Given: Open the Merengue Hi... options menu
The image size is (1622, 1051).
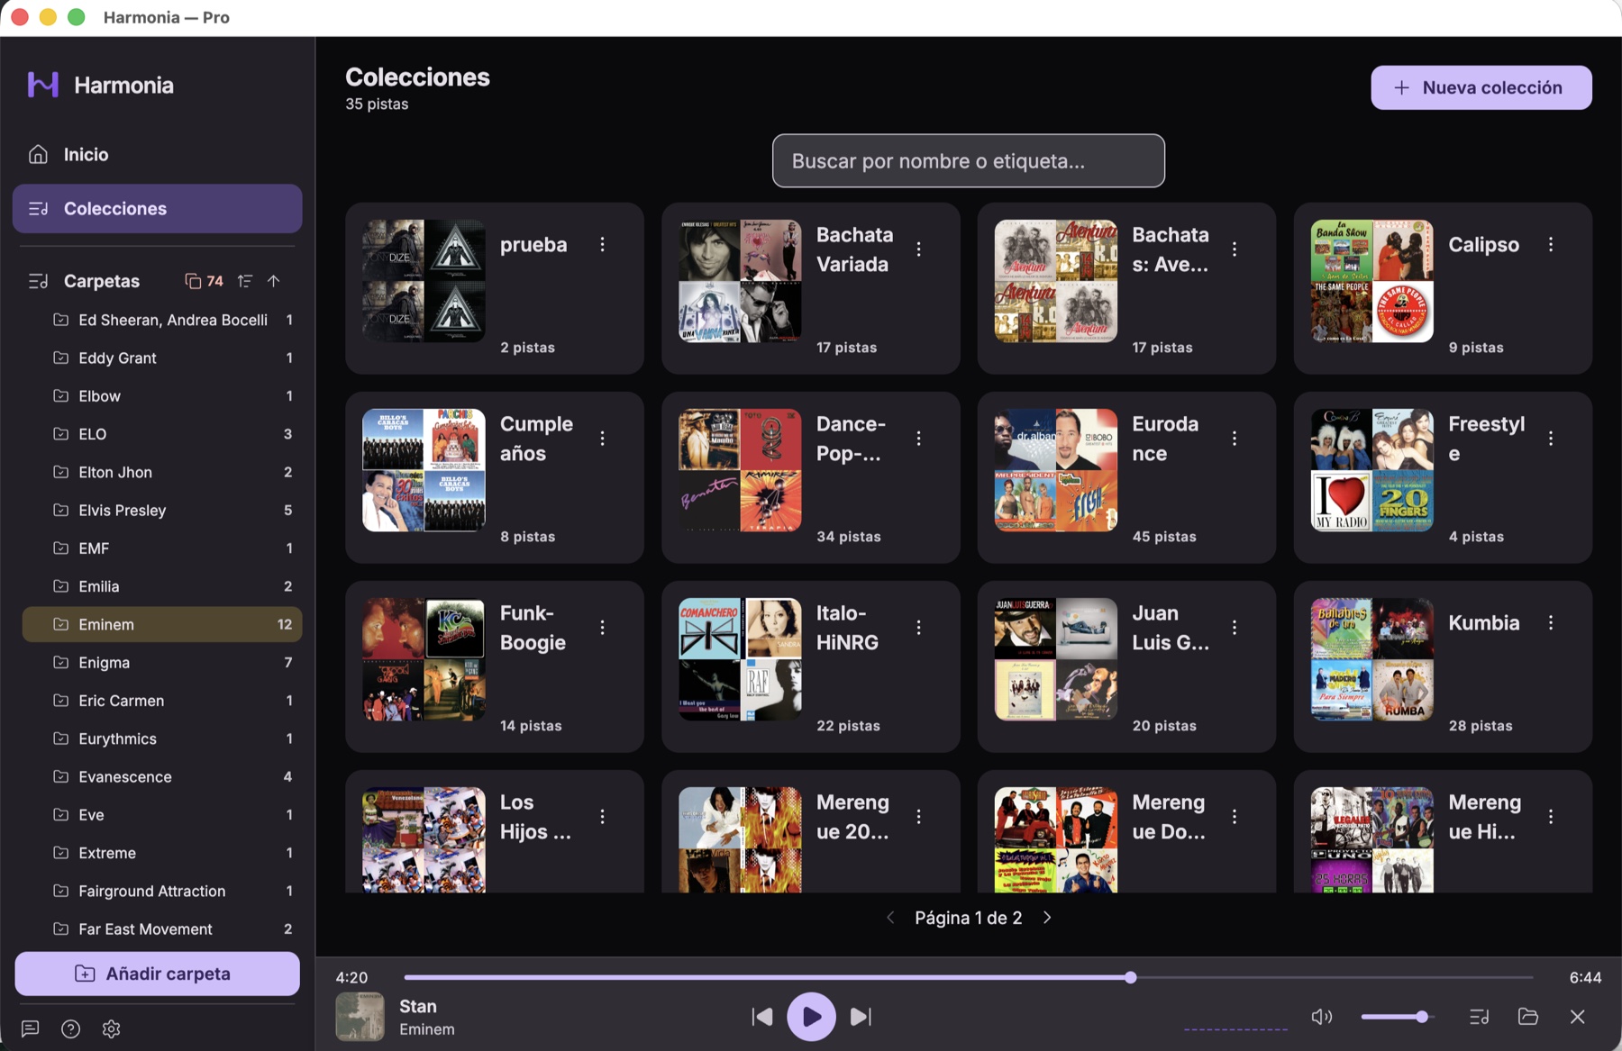Looking at the screenshot, I should [x=1551, y=816].
